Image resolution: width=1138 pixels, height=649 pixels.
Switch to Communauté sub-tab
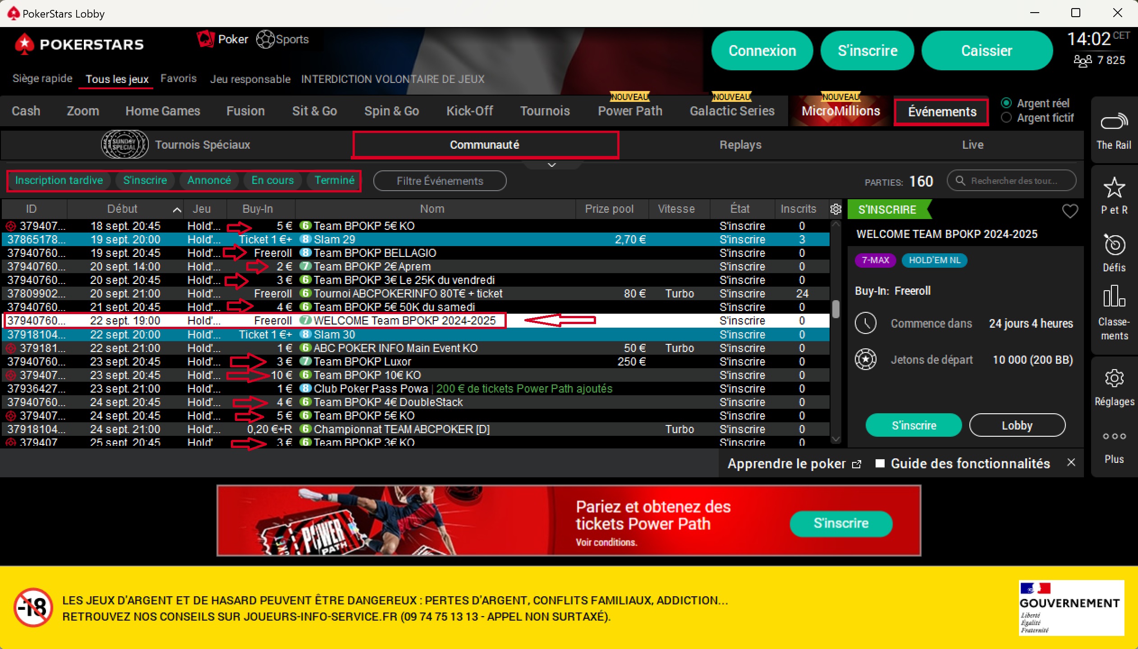pyautogui.click(x=485, y=145)
